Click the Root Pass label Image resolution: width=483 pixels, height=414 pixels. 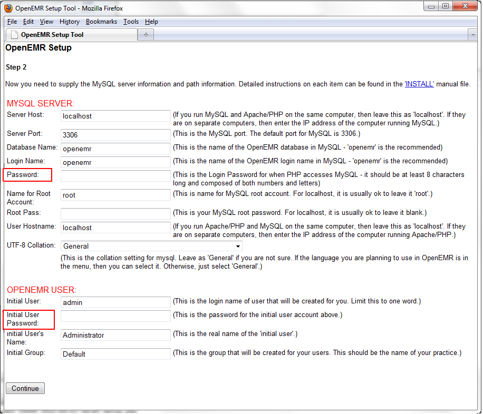[x=24, y=212]
